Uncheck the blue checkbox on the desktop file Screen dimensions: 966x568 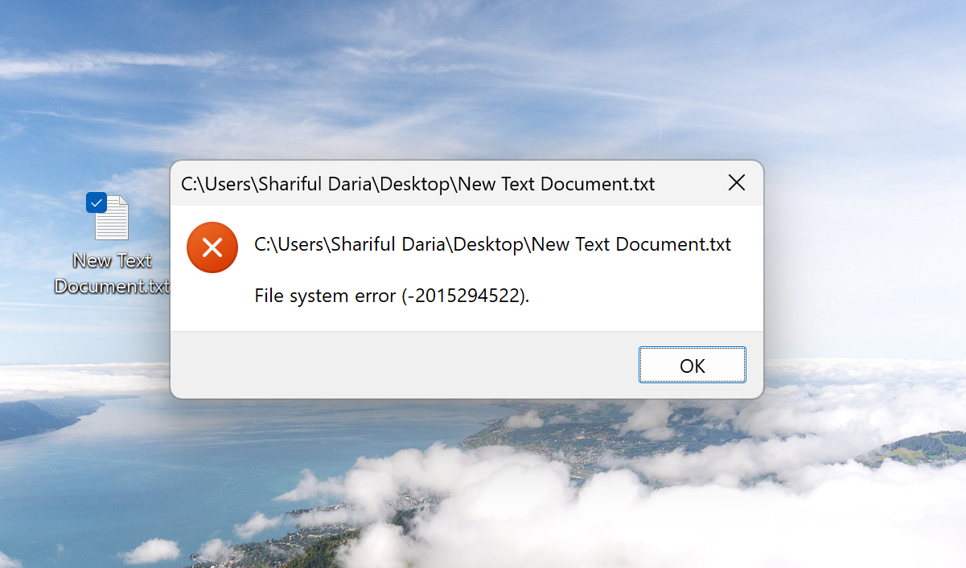96,202
